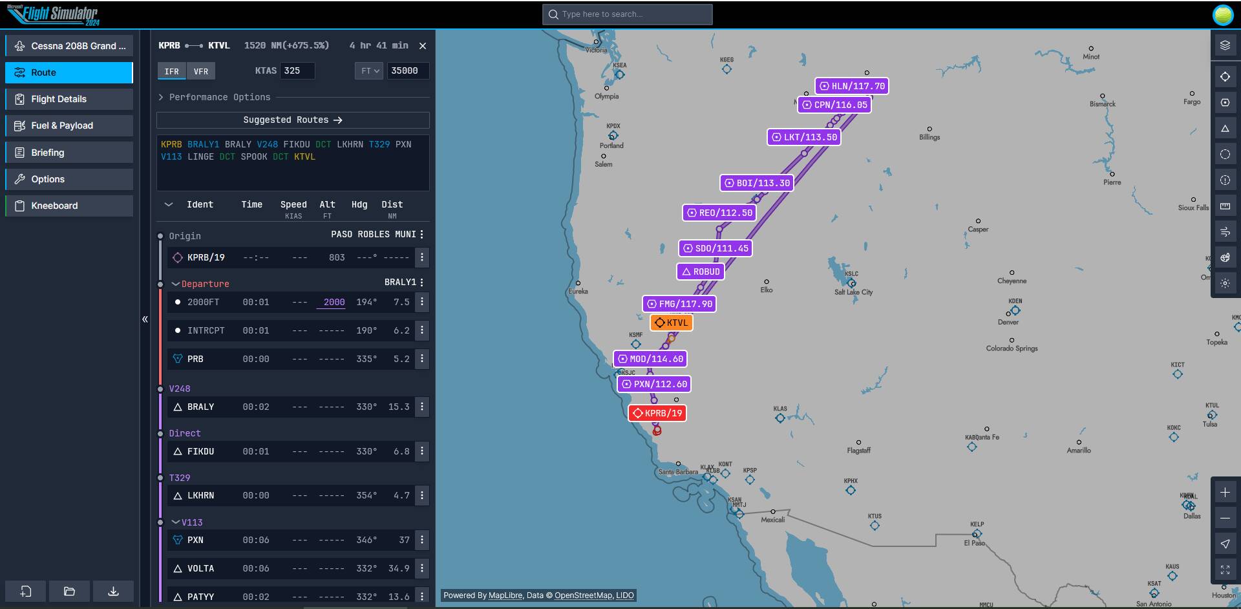This screenshot has width=1241, height=609.
Task: Open options for LKHRN waypoint row
Action: [x=422, y=495]
